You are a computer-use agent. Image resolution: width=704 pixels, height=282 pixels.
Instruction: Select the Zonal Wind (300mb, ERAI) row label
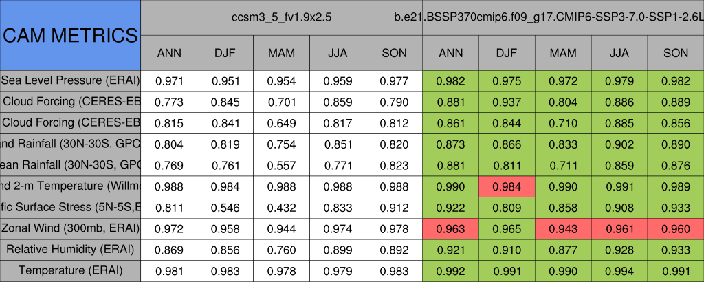70,228
